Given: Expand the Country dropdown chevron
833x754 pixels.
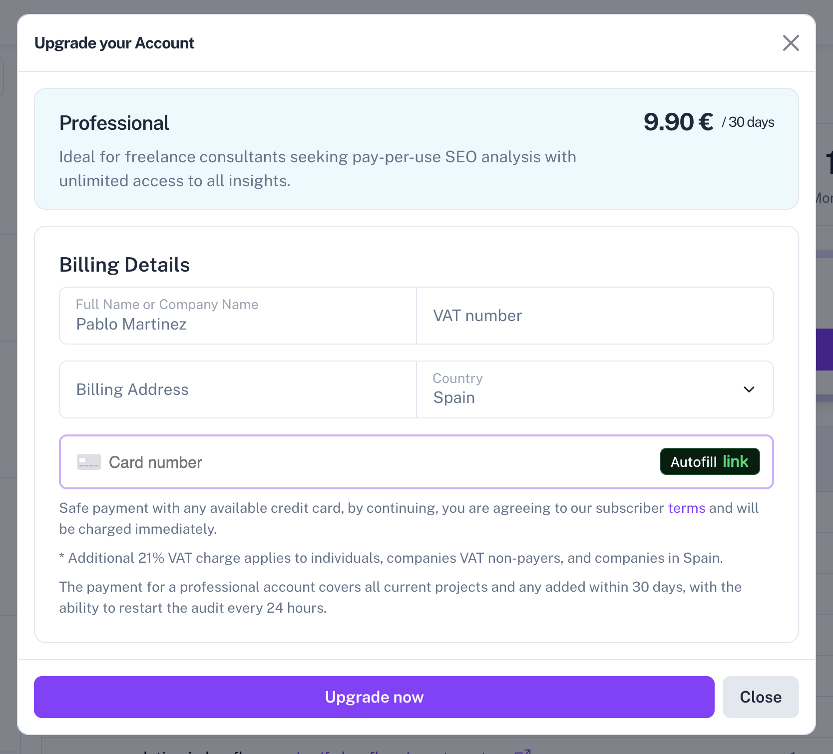Looking at the screenshot, I should tap(749, 389).
